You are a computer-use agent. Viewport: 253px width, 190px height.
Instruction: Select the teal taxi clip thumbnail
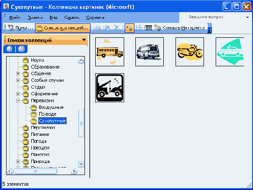tap(230, 52)
